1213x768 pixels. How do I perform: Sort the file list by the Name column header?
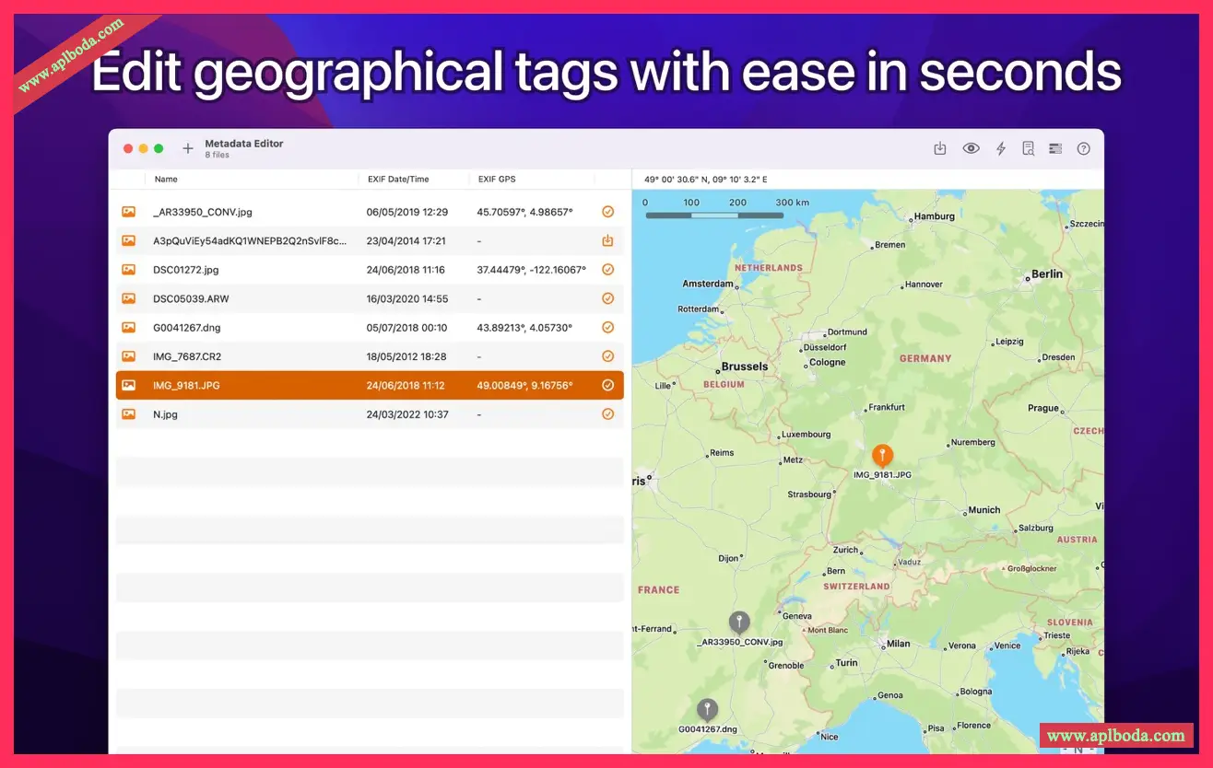[x=166, y=180]
